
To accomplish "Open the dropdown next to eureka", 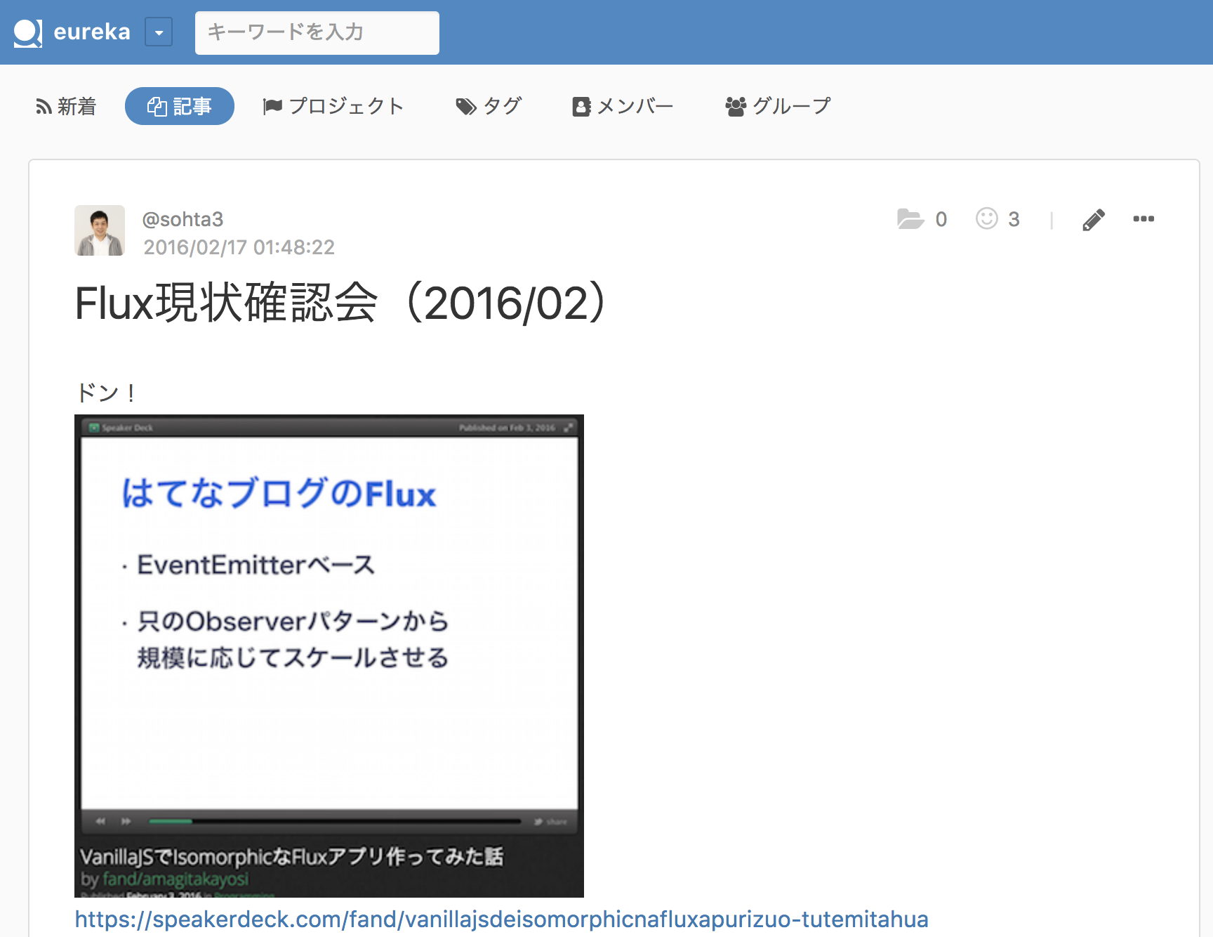I will 159,32.
